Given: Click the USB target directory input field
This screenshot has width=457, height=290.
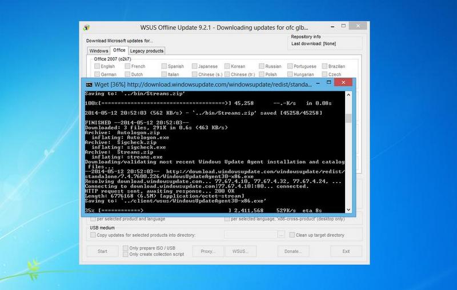Looking at the screenshot, I should tap(250, 235).
